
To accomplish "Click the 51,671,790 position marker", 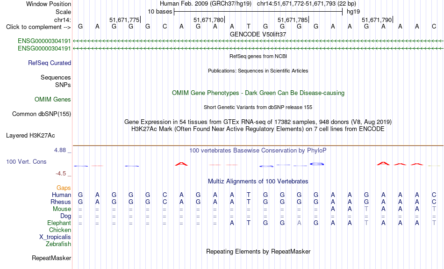I will (x=377, y=20).
